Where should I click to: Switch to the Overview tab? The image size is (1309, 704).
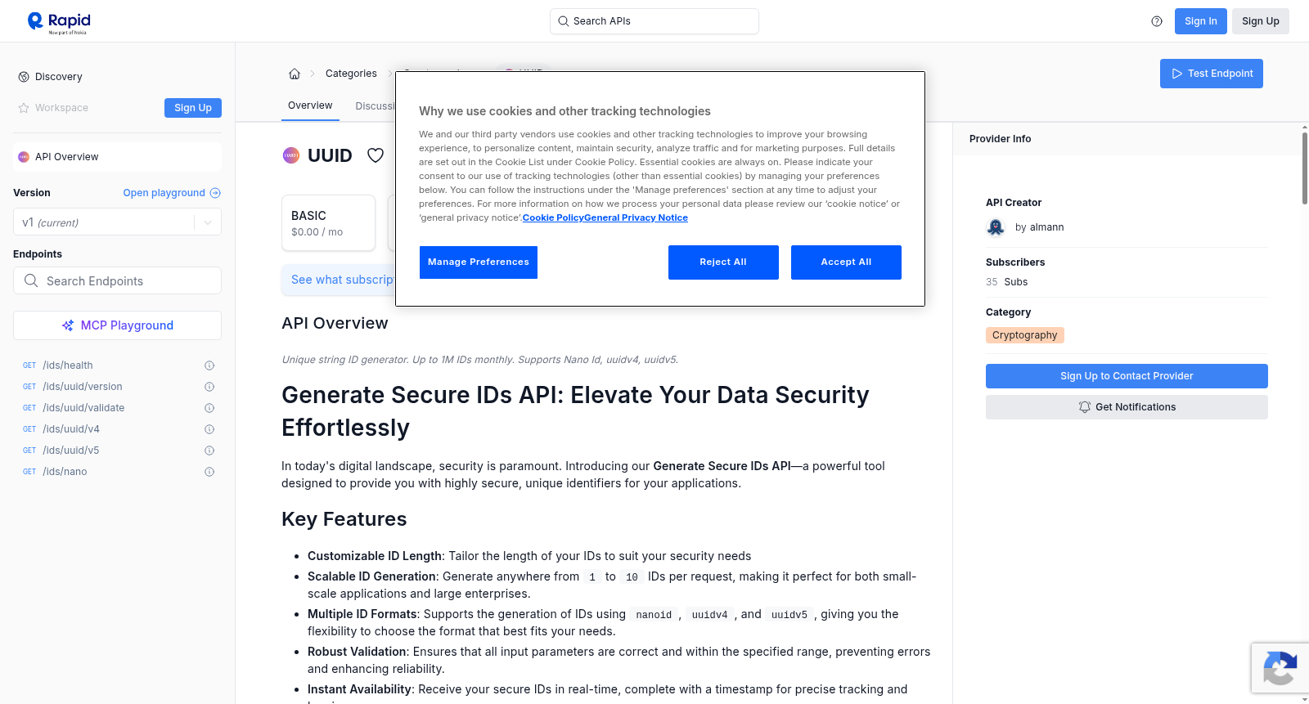(310, 105)
